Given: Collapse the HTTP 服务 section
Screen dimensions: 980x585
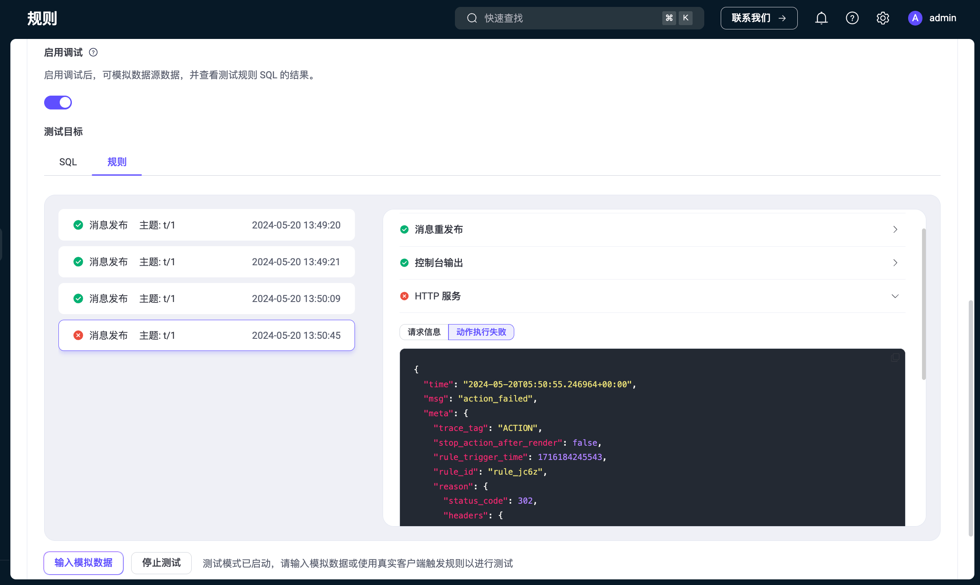Looking at the screenshot, I should point(895,296).
